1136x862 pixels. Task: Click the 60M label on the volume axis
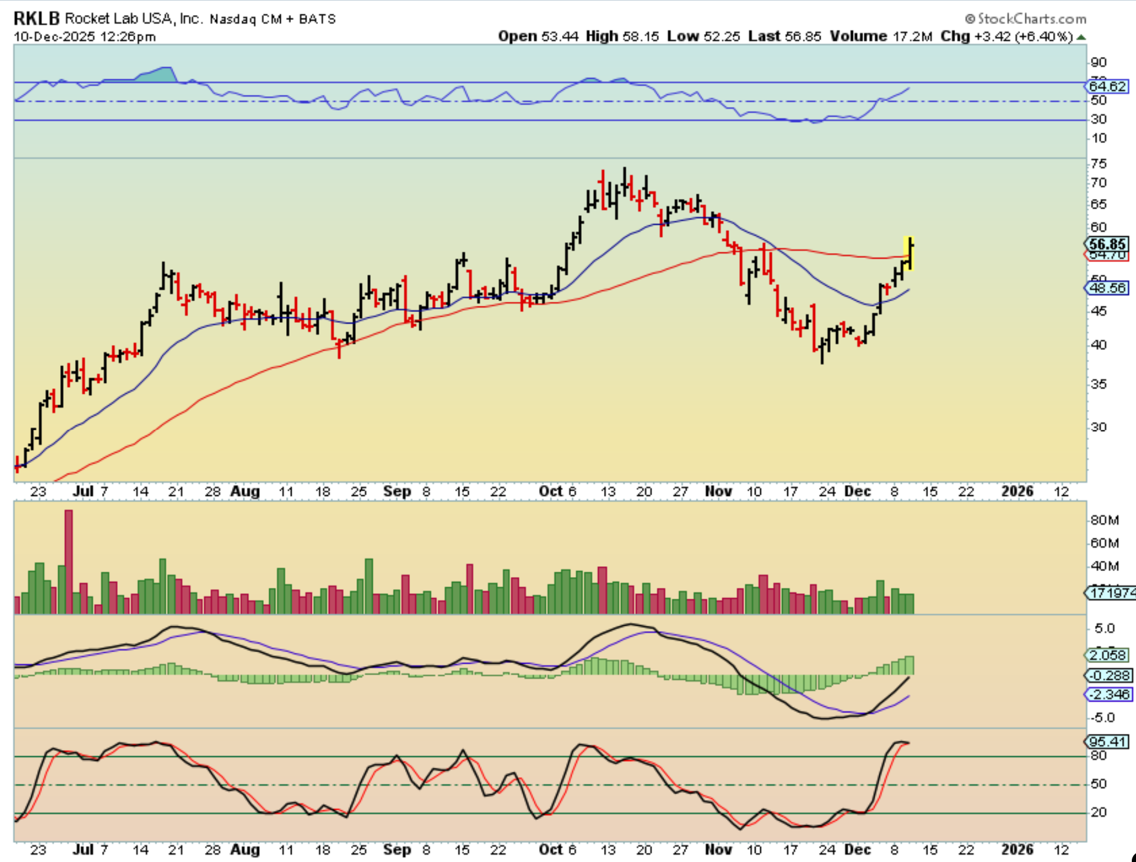coord(1105,543)
